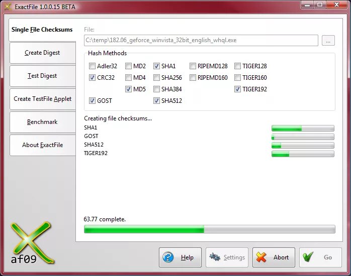This screenshot has height=276, width=351.
Task: Abort the checksum via Abort label
Action: [281, 257]
